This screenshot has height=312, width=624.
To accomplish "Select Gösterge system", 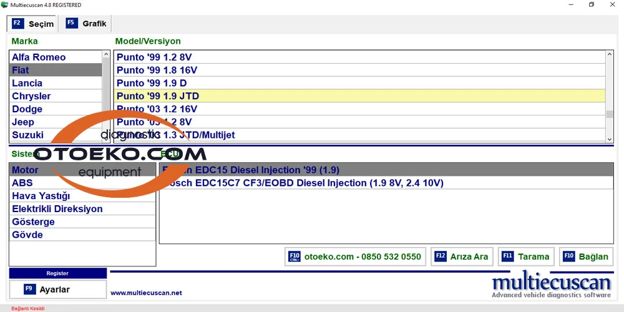I will tap(82, 222).
